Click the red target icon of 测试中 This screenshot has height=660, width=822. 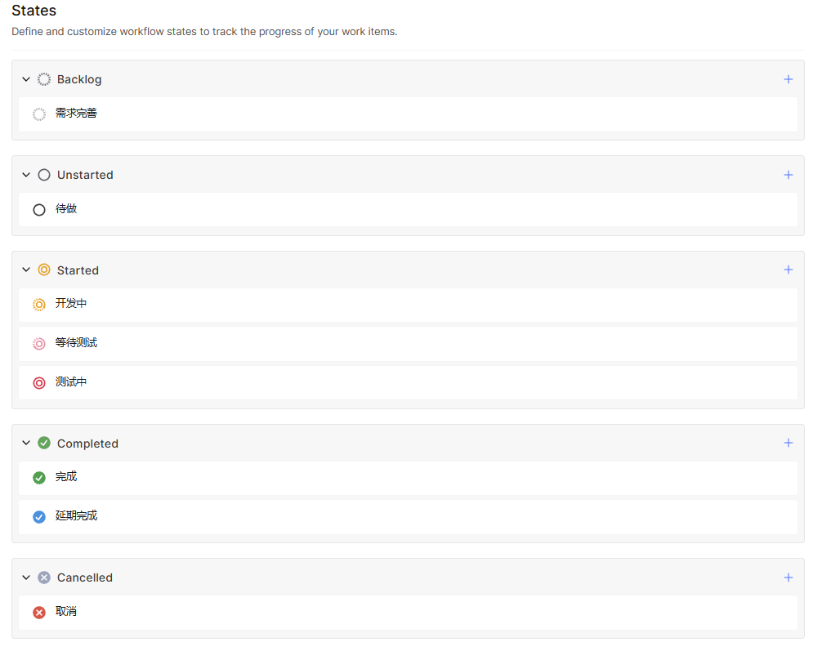pyautogui.click(x=39, y=383)
